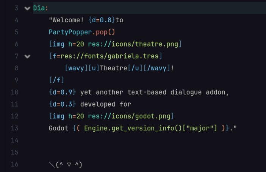The width and height of the screenshot is (266, 172).
Task: Click the text "yet another text-based dialogue addon,"
Action: point(155,92)
